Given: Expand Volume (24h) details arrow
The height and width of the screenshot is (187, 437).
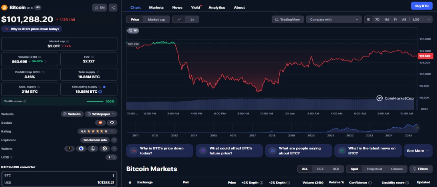Looking at the screenshot, I should pyautogui.click(x=46, y=61).
